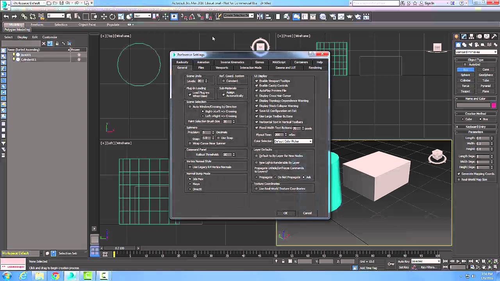The width and height of the screenshot is (500, 281).
Task: Select the Select and Rotate tool
Action: 112,16
